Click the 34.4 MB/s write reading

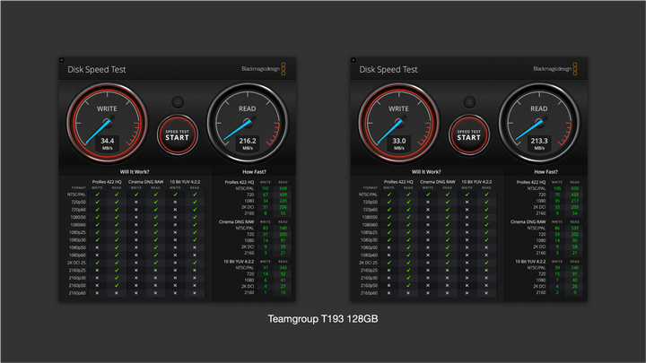coord(107,143)
